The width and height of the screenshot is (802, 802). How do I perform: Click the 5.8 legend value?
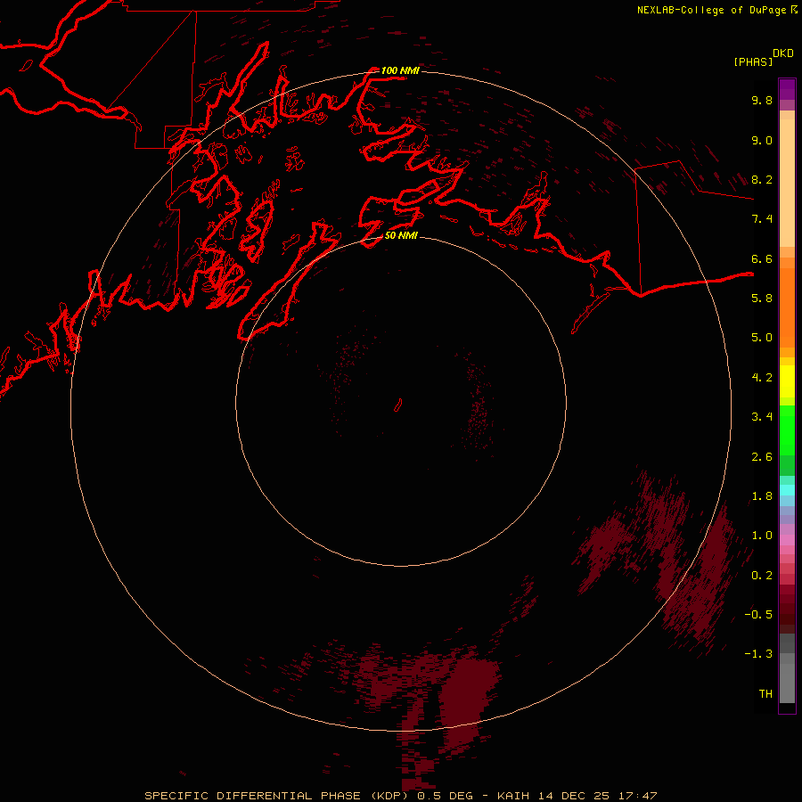(762, 299)
